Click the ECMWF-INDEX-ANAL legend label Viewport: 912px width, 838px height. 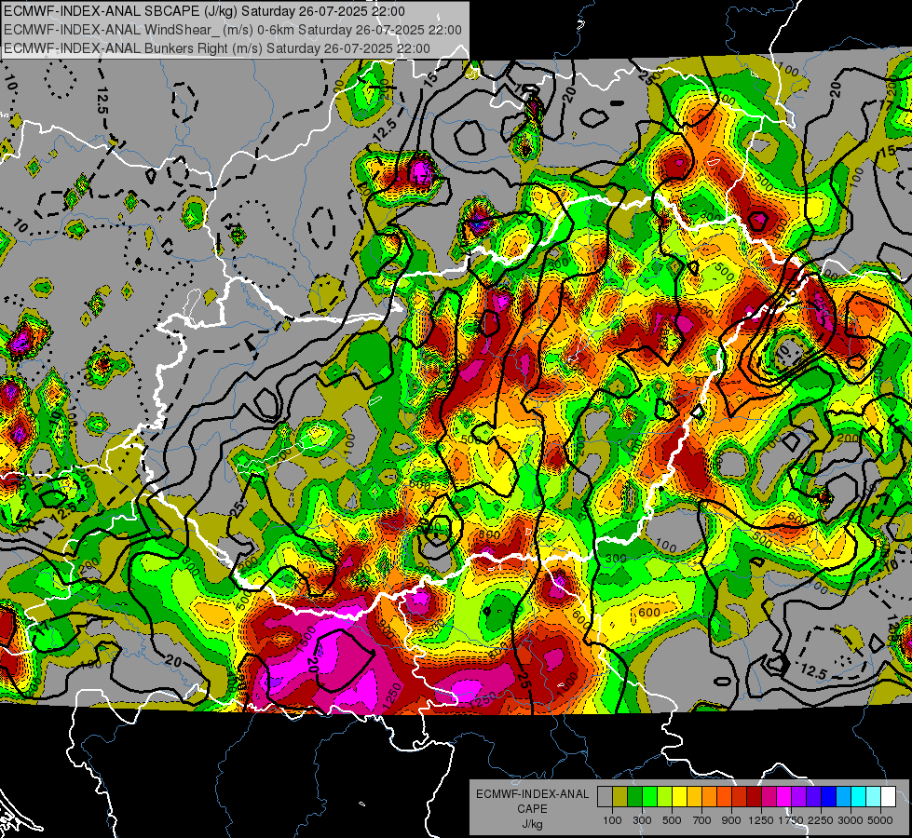pos(533,794)
